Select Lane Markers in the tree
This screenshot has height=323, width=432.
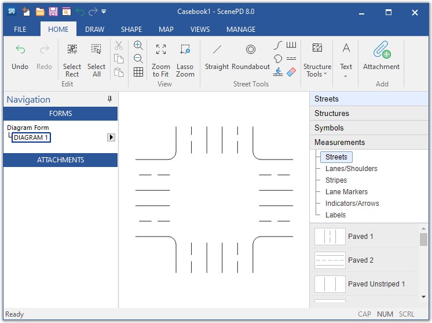coord(346,192)
